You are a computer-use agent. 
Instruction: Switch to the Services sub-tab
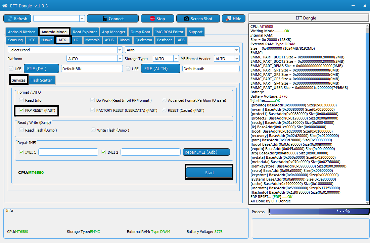tap(19, 80)
